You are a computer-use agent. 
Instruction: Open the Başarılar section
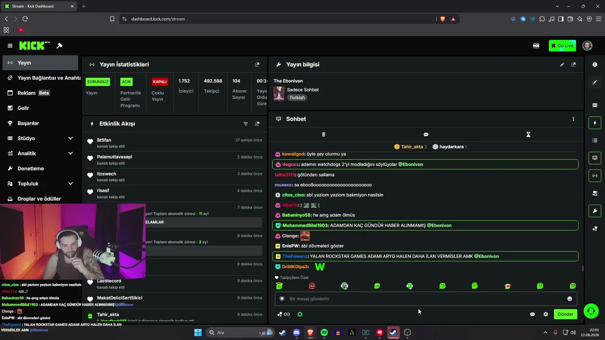pyautogui.click(x=40, y=123)
